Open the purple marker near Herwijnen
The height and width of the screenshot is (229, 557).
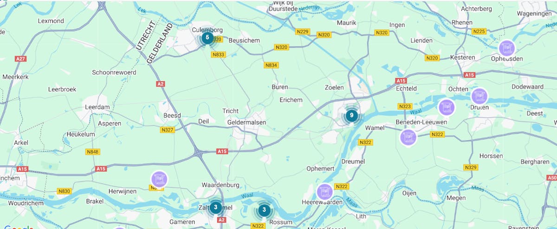click(x=159, y=179)
